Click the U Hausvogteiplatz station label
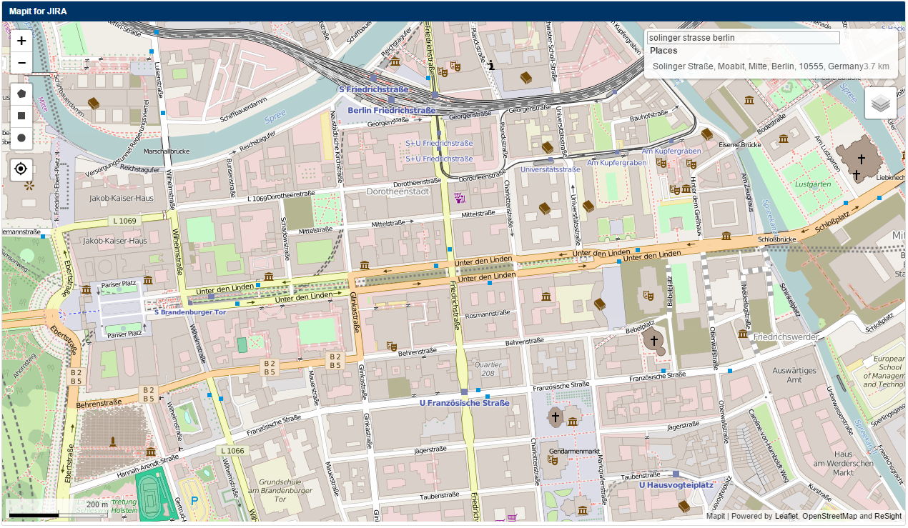The image size is (908, 528). (676, 484)
